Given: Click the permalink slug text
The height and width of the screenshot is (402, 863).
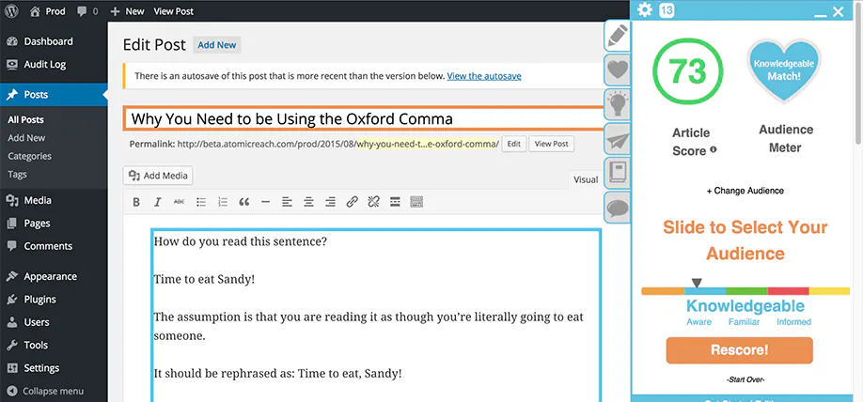Looking at the screenshot, I should (428, 144).
